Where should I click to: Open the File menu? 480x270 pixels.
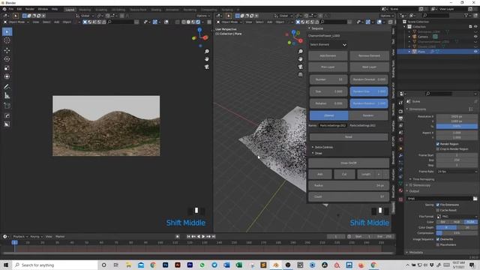(x=11, y=9)
